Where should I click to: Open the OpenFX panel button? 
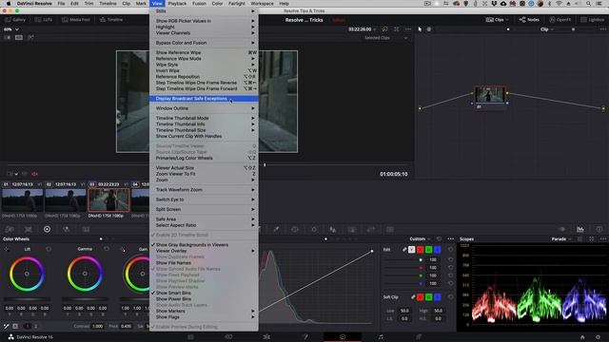point(560,20)
